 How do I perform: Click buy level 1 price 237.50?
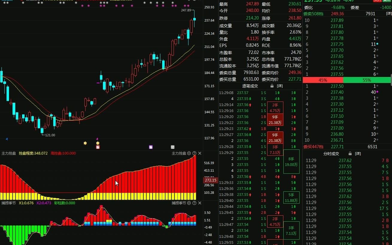click(x=337, y=86)
